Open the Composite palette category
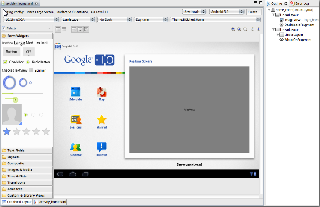This screenshot has height=207, width=320. coord(27,163)
